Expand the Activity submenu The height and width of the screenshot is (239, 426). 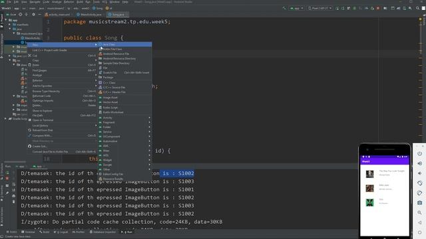[x=124, y=118]
